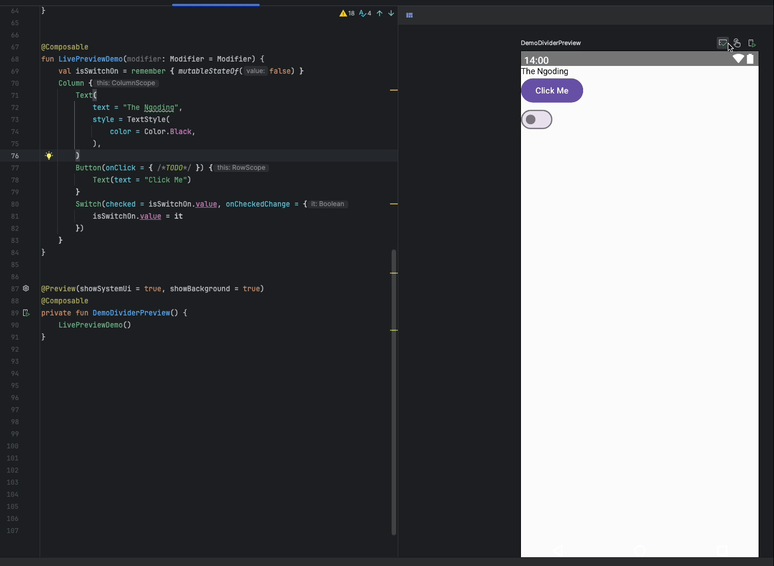Run the preview on device icon

(x=752, y=43)
